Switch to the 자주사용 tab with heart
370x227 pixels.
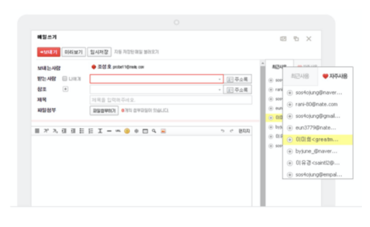[x=335, y=76]
